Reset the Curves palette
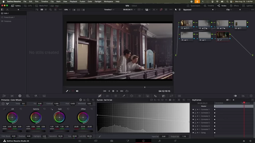Viewport: 255px width, 143px height. click(x=184, y=100)
